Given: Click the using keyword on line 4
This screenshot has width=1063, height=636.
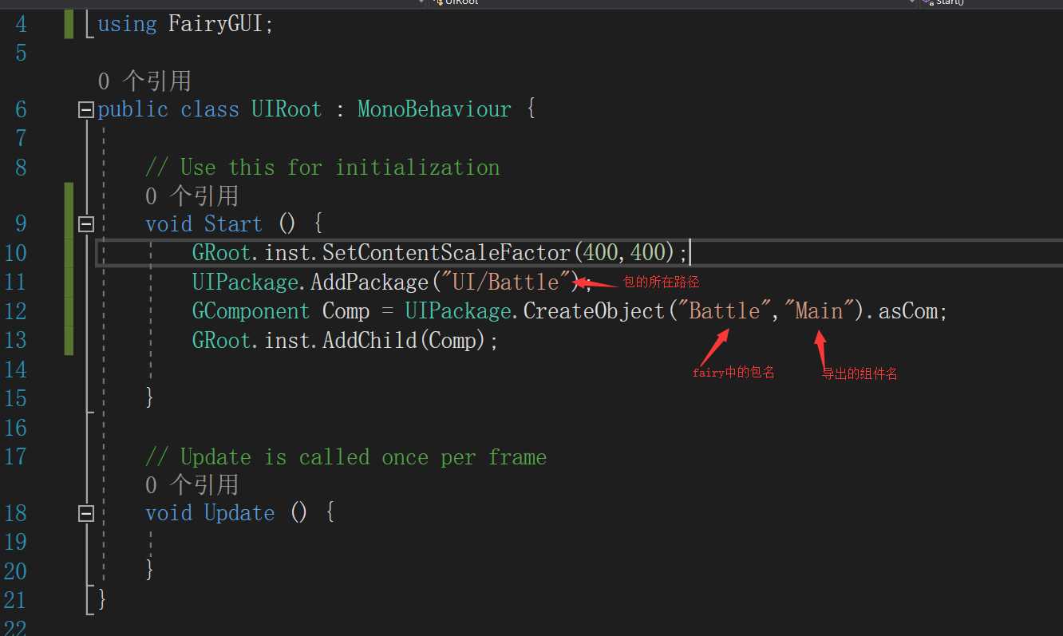Looking at the screenshot, I should click(127, 24).
